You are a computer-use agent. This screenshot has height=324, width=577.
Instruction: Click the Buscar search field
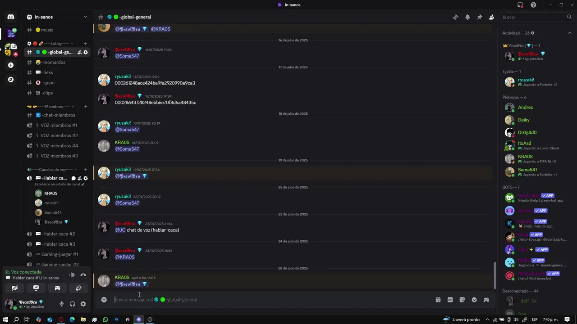click(536, 17)
